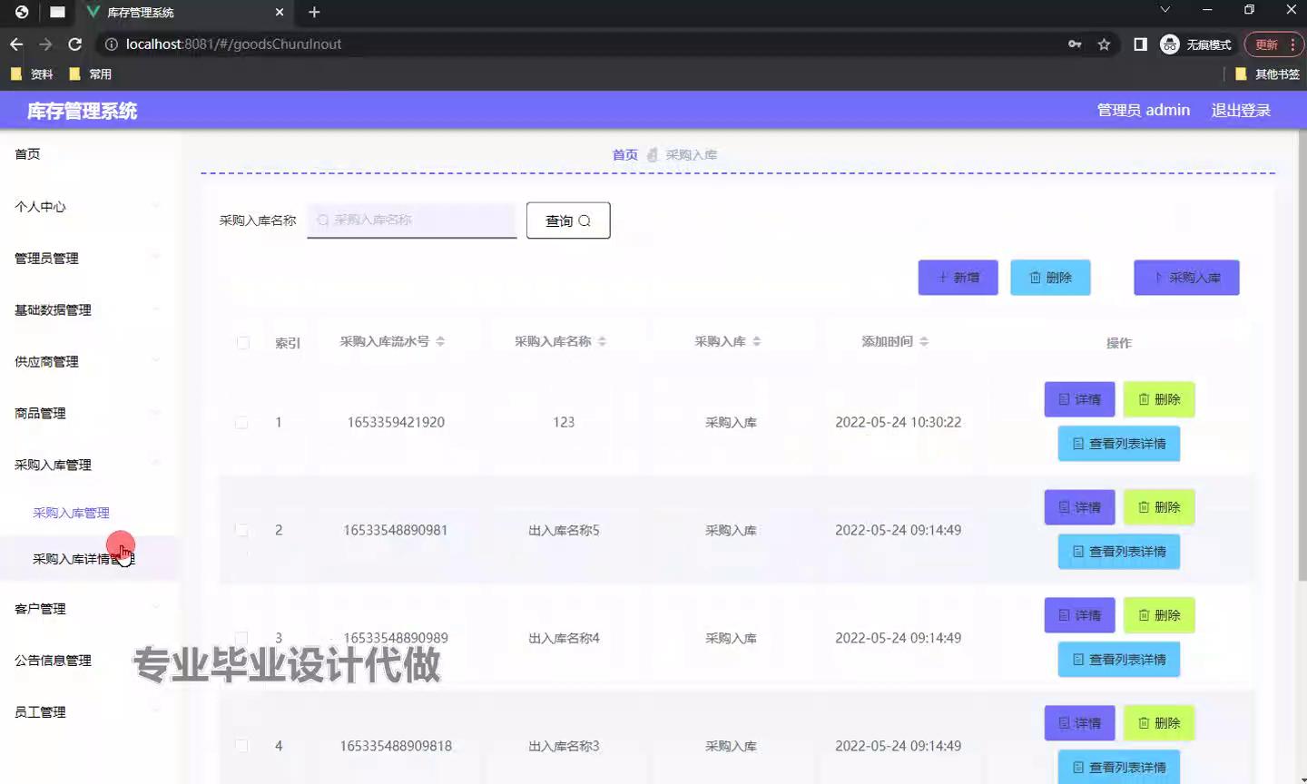Open the browser side panel icon

(x=1140, y=44)
